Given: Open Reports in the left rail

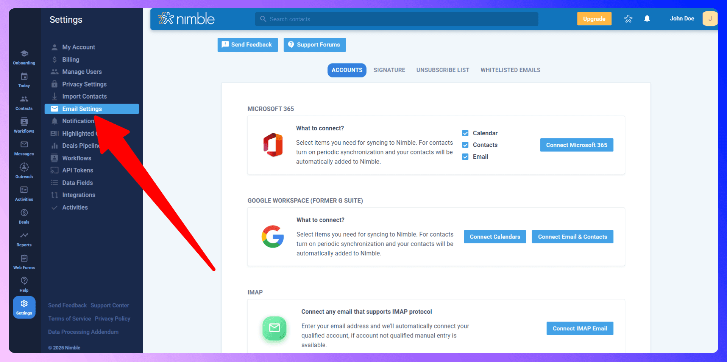Looking at the screenshot, I should tap(24, 239).
